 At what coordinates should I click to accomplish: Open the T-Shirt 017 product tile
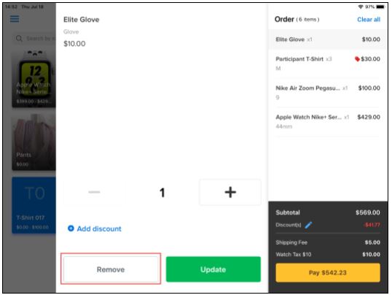tap(34, 205)
